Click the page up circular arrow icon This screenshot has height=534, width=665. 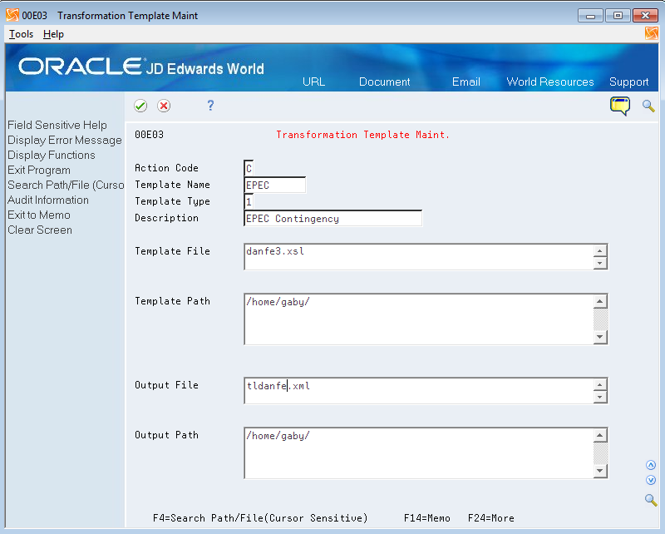point(651,465)
